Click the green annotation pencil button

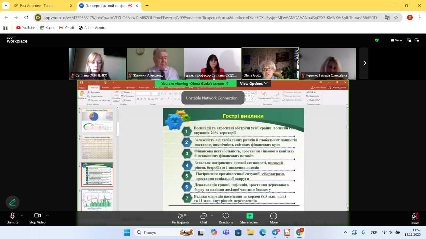click(x=12, y=202)
